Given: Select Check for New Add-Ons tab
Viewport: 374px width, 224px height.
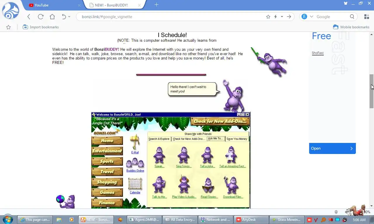Looking at the screenshot, I should (189, 139).
